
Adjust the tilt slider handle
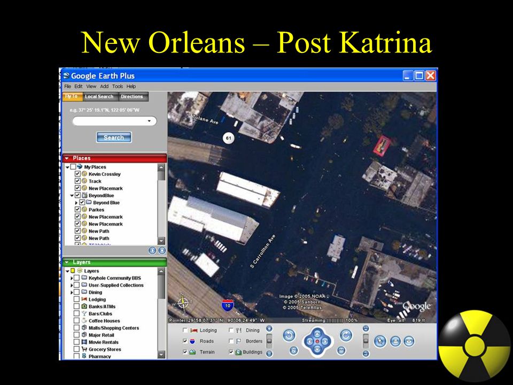pos(366,341)
